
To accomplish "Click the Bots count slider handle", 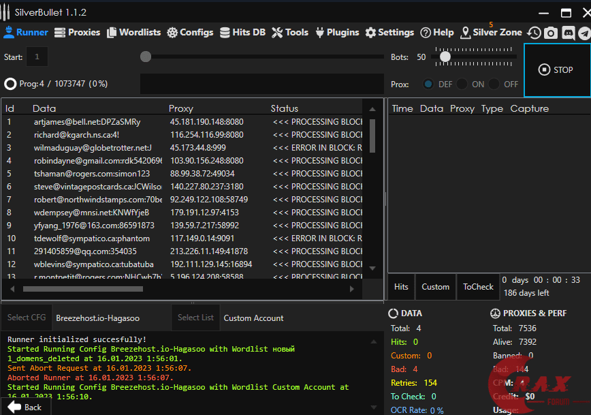I will 445,57.
